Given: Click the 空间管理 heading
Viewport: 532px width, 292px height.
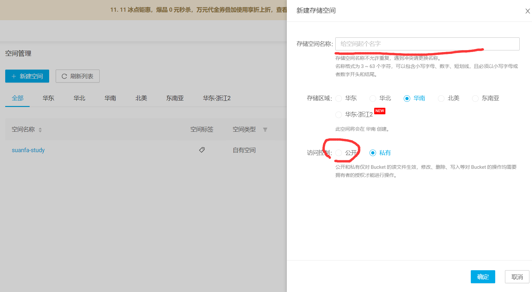Looking at the screenshot, I should 18,53.
